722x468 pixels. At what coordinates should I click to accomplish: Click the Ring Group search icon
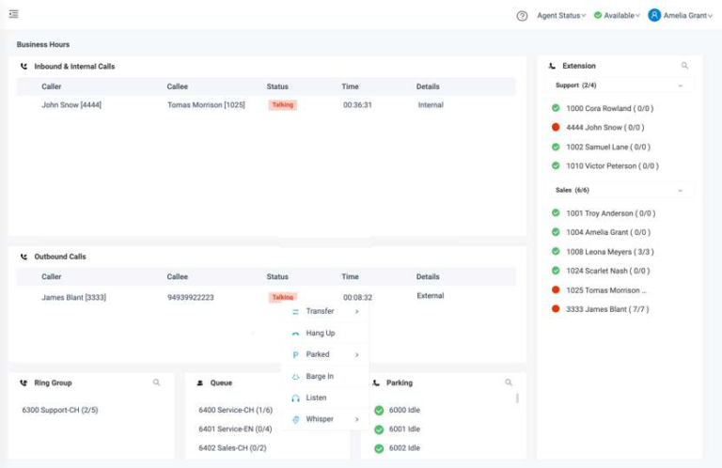coord(157,382)
